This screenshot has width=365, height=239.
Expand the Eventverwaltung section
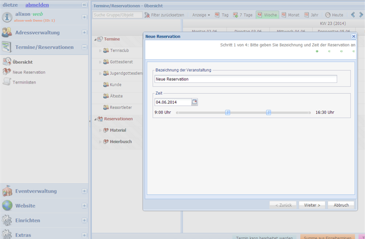tap(84, 191)
